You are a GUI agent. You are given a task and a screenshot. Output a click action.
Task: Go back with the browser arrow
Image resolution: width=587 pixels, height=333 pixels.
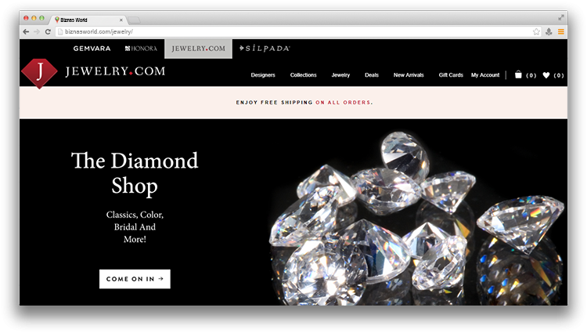pyautogui.click(x=26, y=32)
